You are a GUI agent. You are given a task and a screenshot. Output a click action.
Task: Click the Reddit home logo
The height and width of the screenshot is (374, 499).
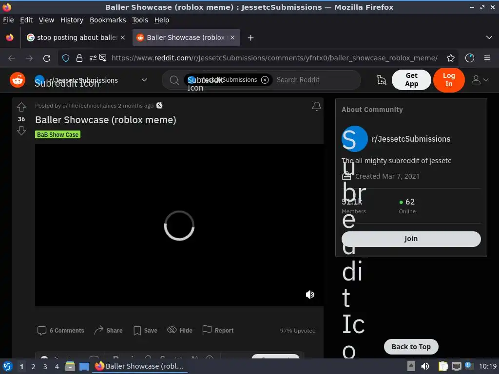tap(18, 80)
